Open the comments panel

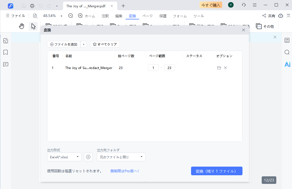coord(6,64)
